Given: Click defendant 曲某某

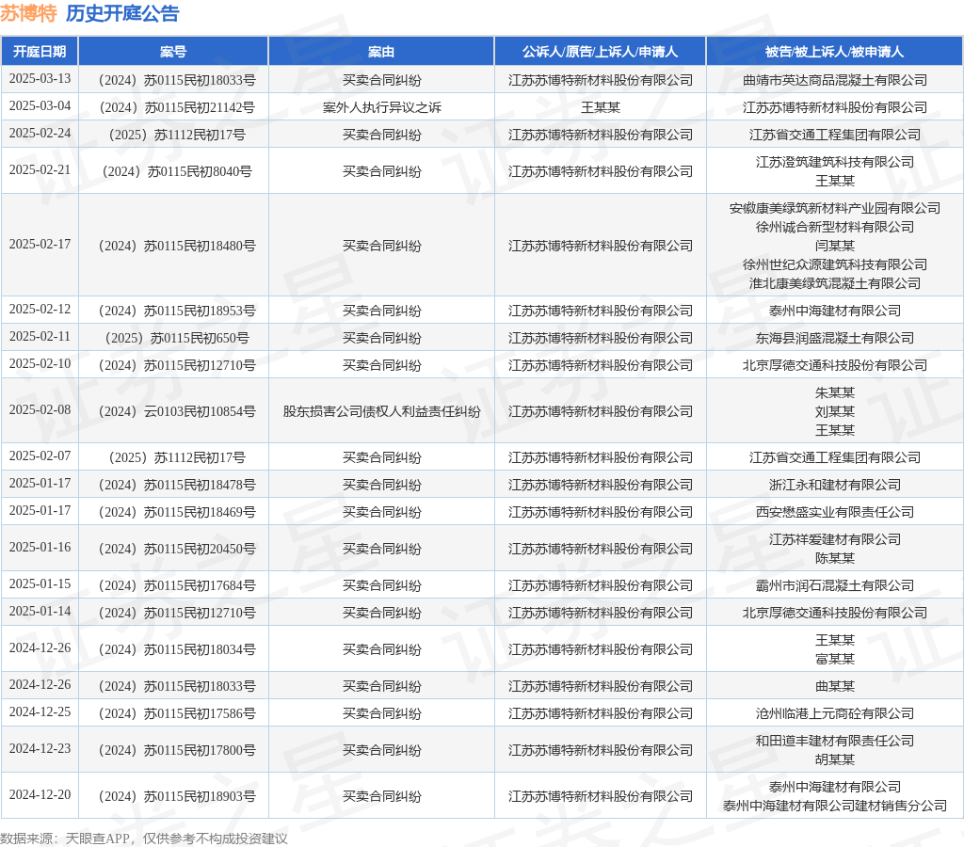Looking at the screenshot, I should [x=835, y=687].
